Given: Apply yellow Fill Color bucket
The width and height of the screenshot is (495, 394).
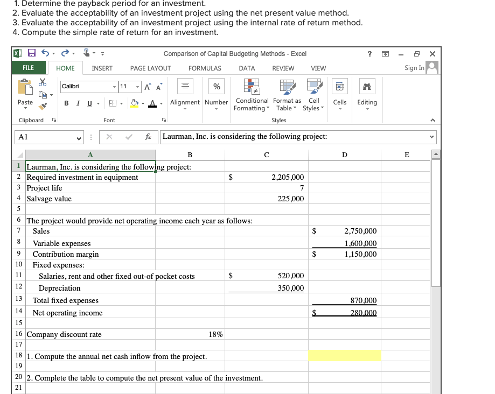Looking at the screenshot, I should click(135, 103).
